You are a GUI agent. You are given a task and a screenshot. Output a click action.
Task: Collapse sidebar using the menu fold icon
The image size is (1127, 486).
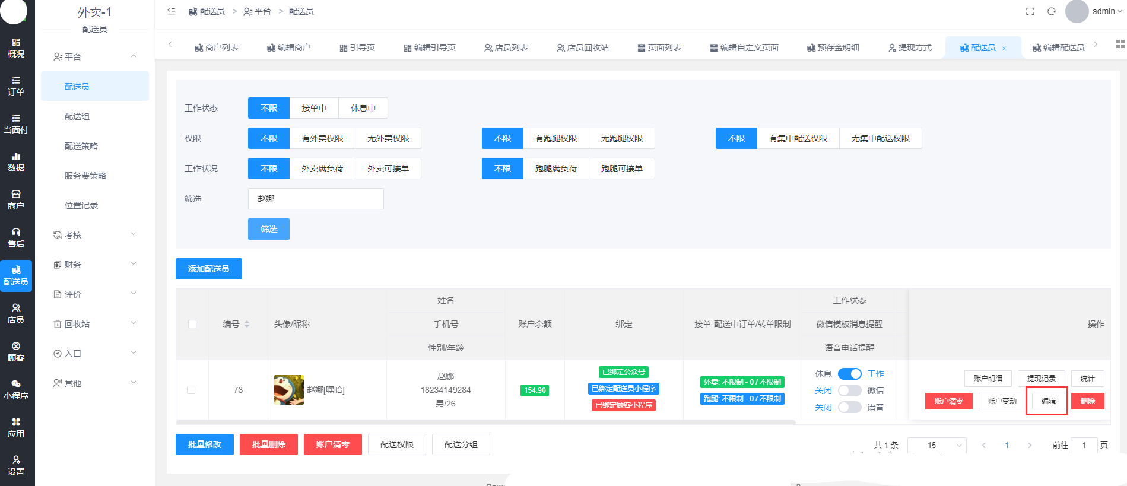click(x=172, y=11)
